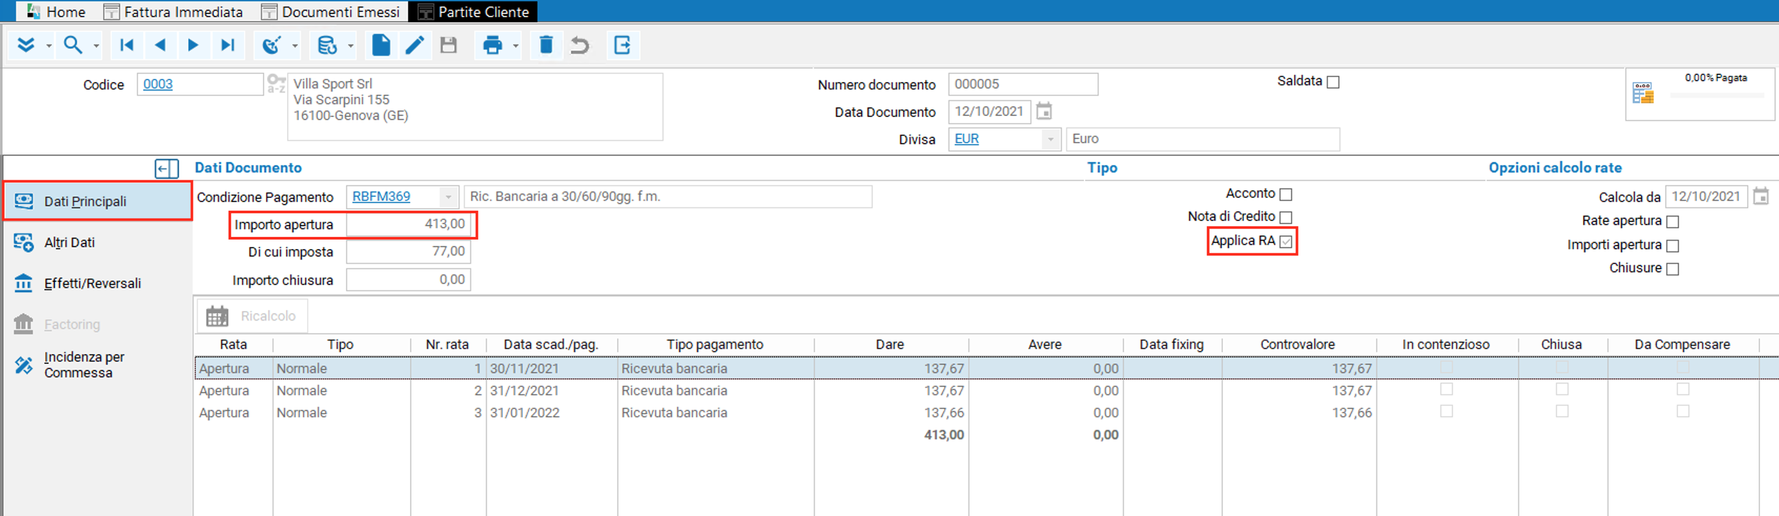Click the Importo apertura amount field
The image size is (1779, 516).
(x=408, y=224)
